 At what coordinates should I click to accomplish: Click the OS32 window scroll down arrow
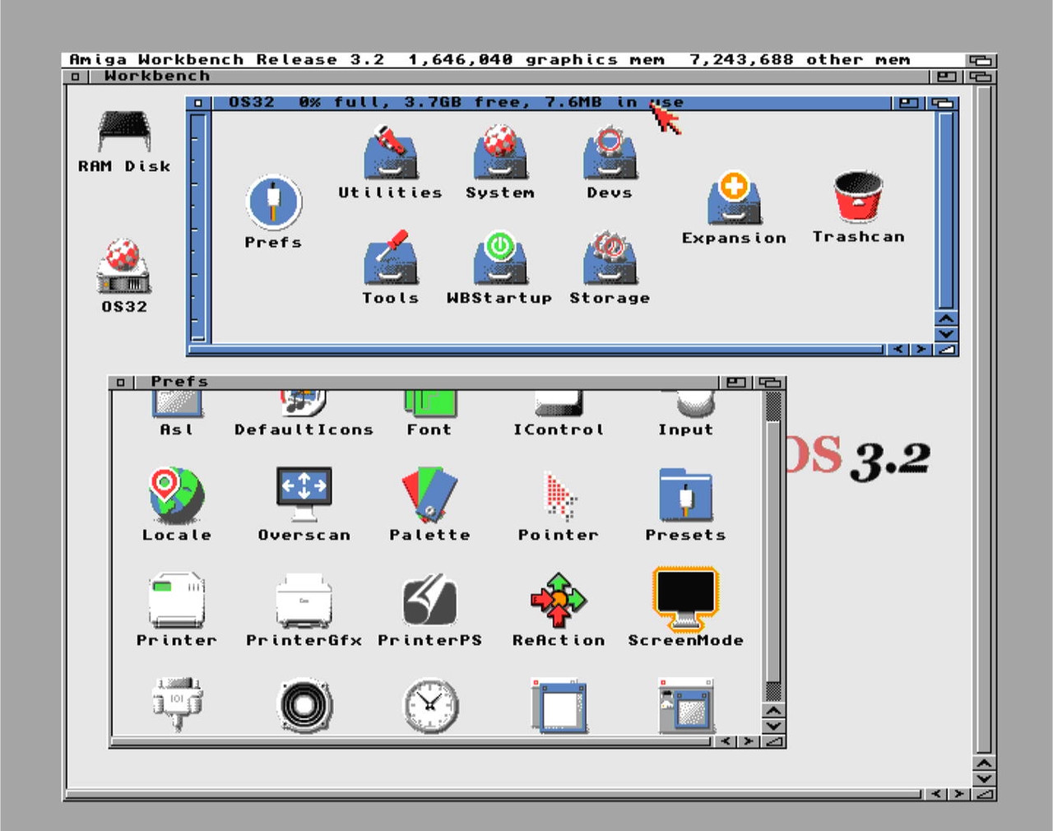pos(946,334)
